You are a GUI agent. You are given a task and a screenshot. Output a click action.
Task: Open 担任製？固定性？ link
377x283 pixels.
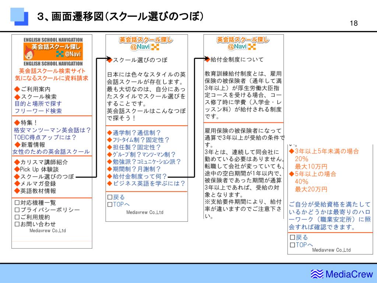(137, 147)
